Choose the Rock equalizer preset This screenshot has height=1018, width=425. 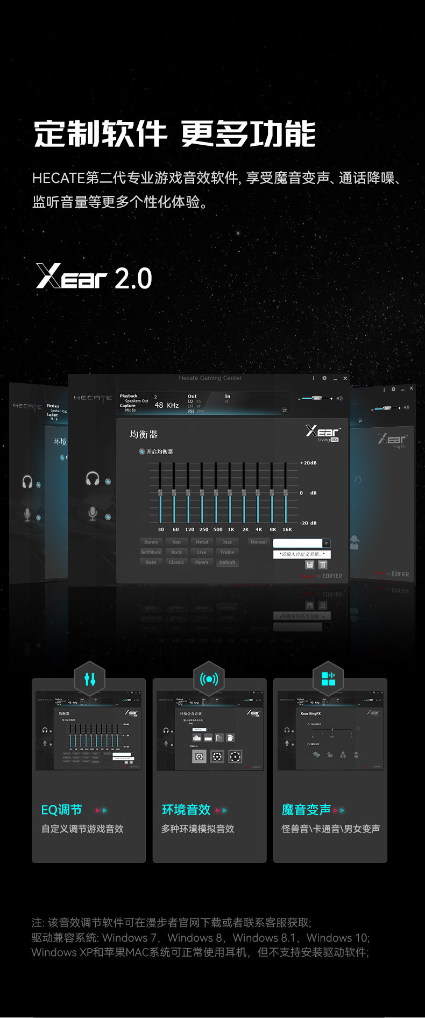pyautogui.click(x=176, y=552)
